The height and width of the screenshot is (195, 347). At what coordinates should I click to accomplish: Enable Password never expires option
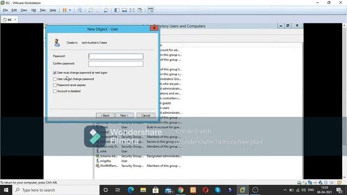click(x=55, y=85)
